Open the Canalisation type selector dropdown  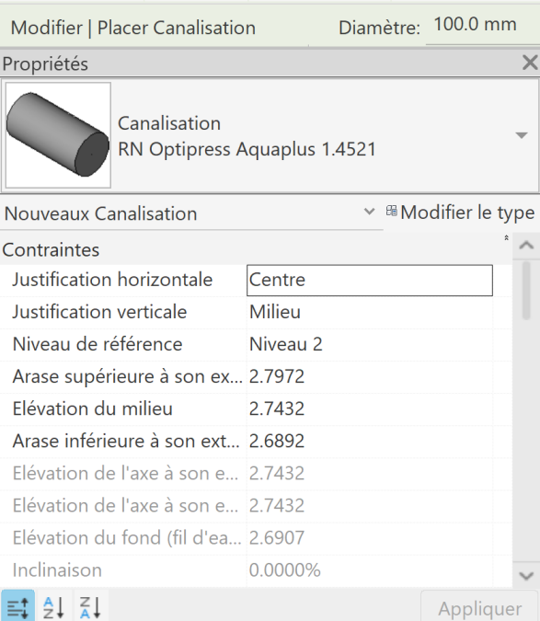[522, 135]
